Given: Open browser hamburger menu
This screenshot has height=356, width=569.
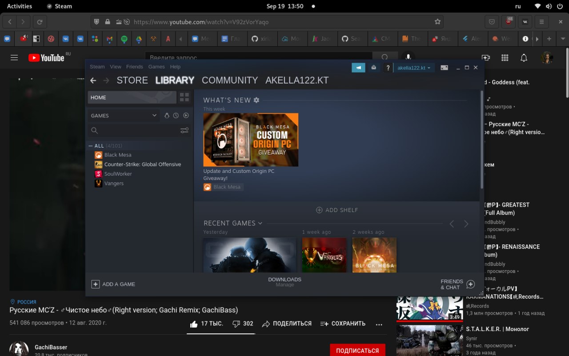Looking at the screenshot, I should tap(541, 21).
